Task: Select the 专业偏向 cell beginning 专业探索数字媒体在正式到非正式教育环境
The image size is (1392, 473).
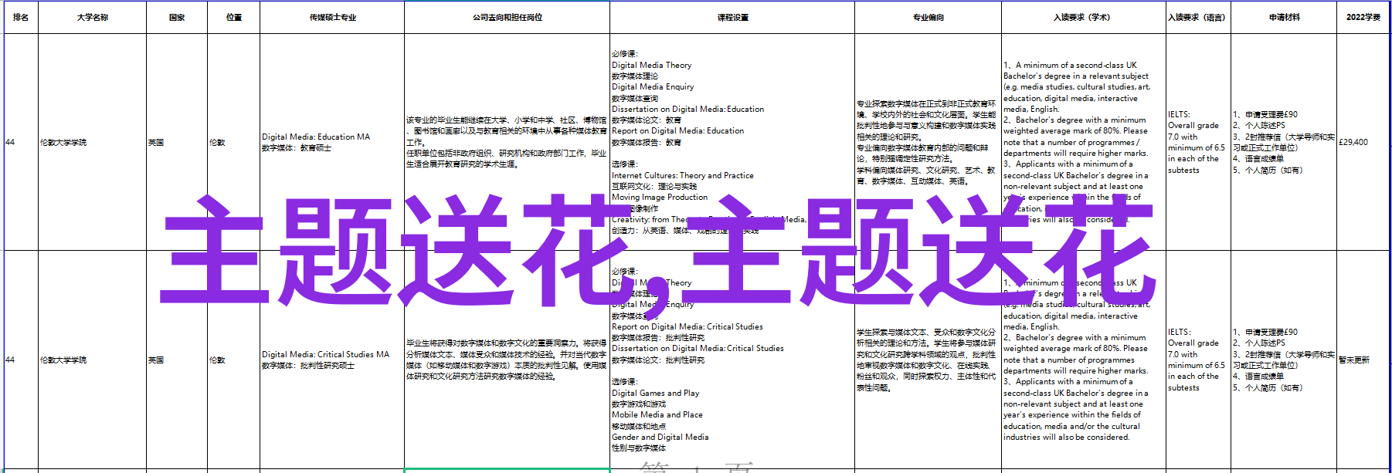Action: click(928, 142)
